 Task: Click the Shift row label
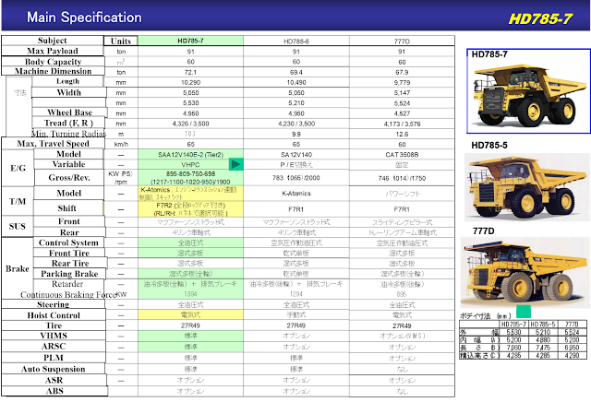point(67,208)
